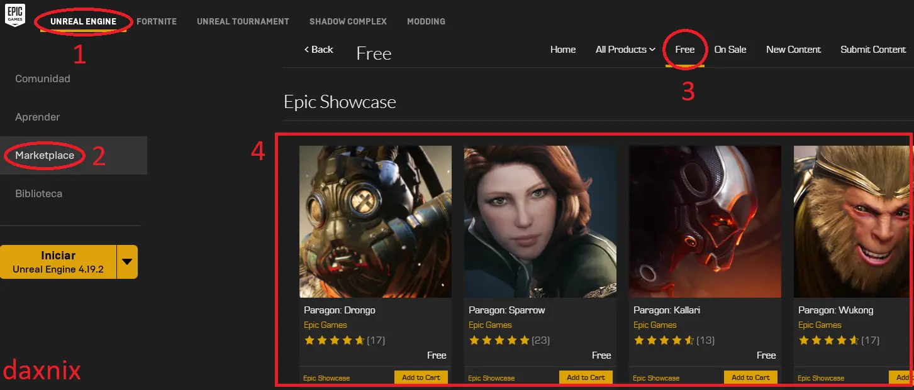Open Comunidad in the sidebar
Viewport: 914px width, 390px height.
pos(43,79)
